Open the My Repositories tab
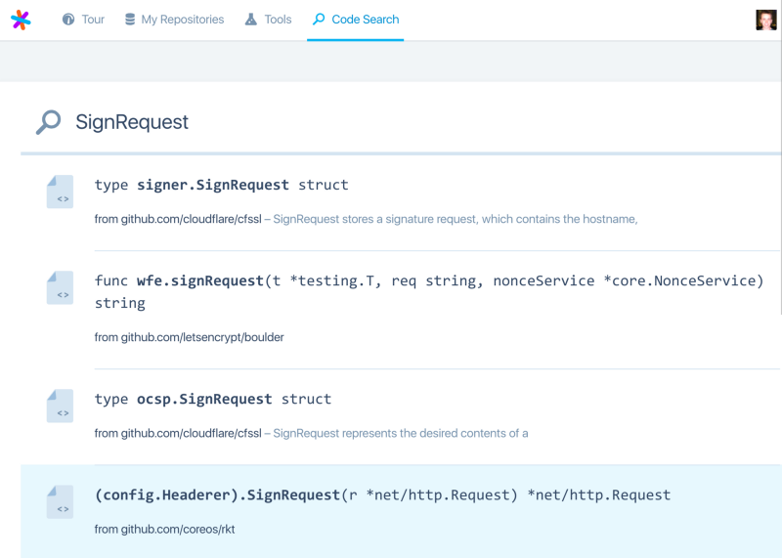 pos(174,20)
